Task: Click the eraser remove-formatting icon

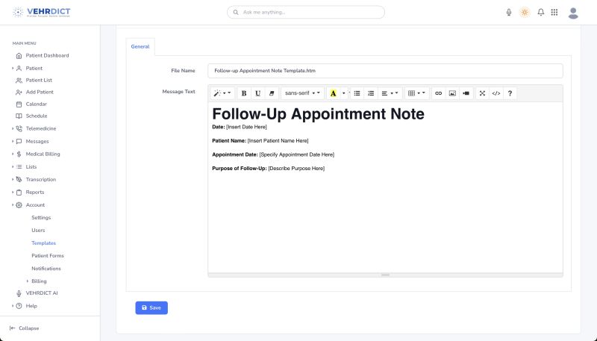Action: coord(272,93)
